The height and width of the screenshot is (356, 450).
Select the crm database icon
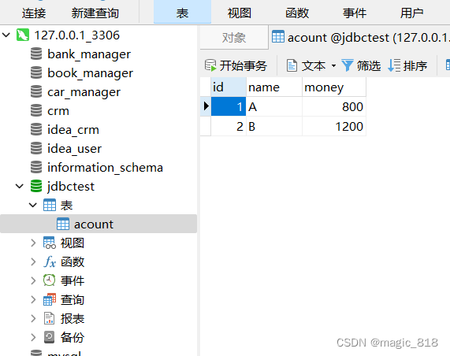coord(36,111)
